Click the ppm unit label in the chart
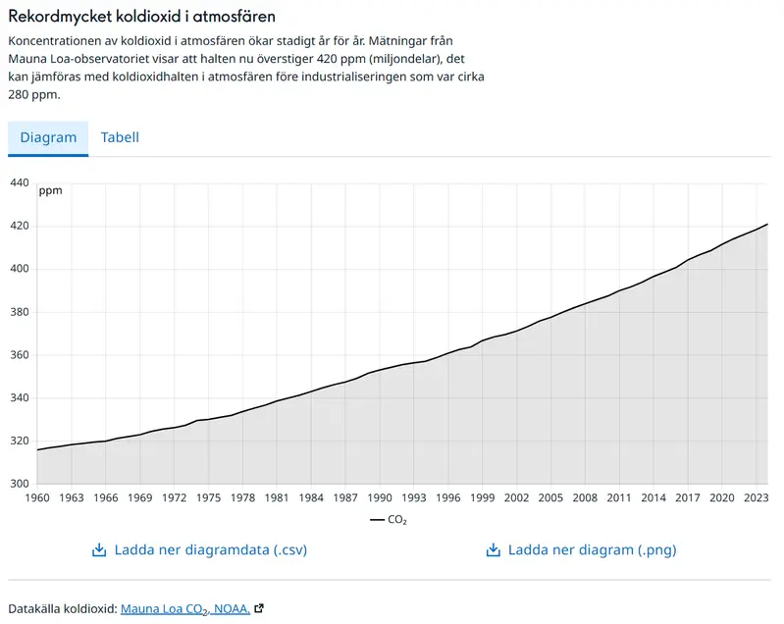This screenshot has width=784, height=624. [x=50, y=190]
